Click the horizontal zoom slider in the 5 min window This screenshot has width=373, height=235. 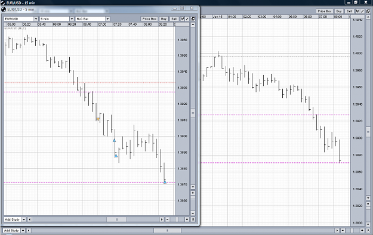pyautogui.click(x=177, y=219)
